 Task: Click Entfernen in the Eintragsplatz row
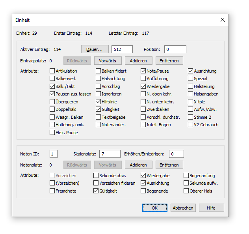[x=169, y=61]
